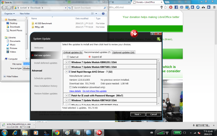Open Paint from the taskbar
Image resolution: width=217 pixels, height=136 pixels.
point(67,133)
